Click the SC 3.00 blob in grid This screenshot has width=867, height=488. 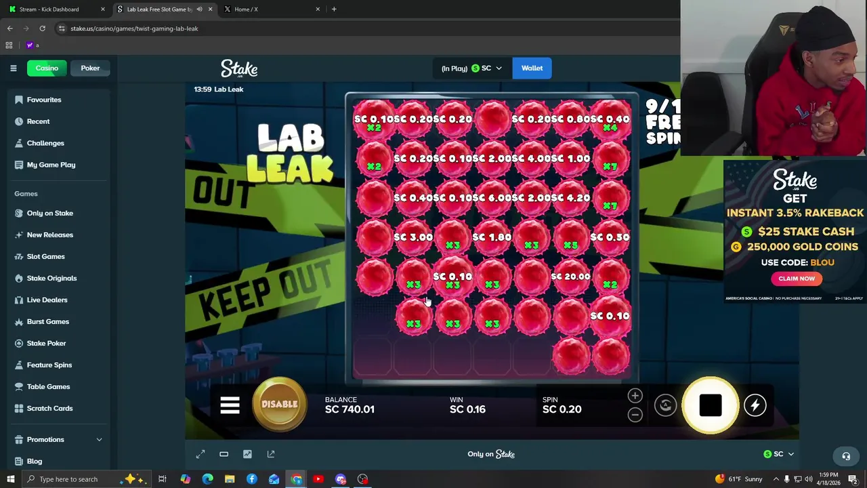click(x=413, y=237)
